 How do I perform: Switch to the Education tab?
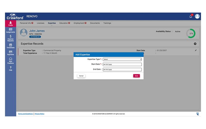[x=64, y=23]
